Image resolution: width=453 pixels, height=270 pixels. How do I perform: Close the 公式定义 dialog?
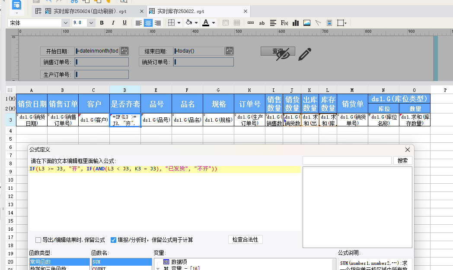point(407,150)
